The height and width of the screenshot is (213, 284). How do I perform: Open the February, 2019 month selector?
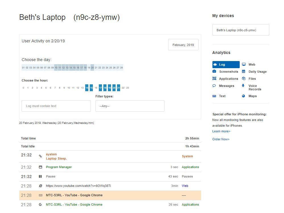click(183, 45)
